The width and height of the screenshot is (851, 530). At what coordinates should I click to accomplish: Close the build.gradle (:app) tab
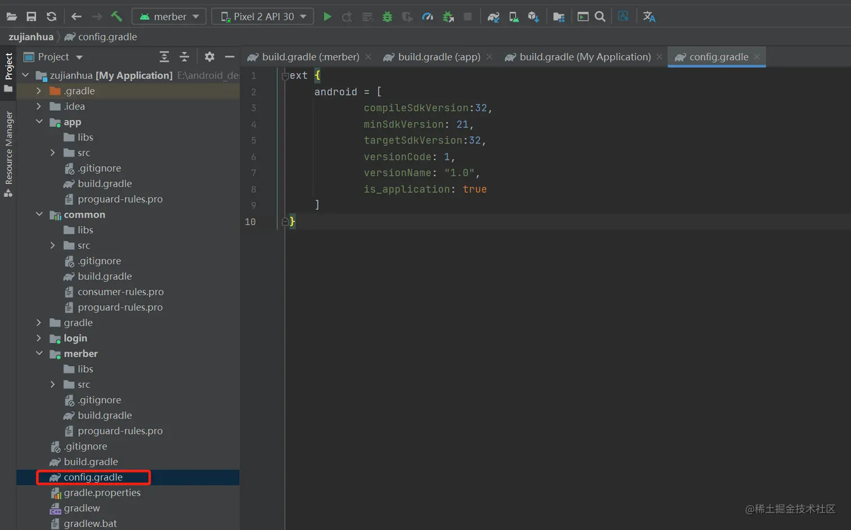490,57
